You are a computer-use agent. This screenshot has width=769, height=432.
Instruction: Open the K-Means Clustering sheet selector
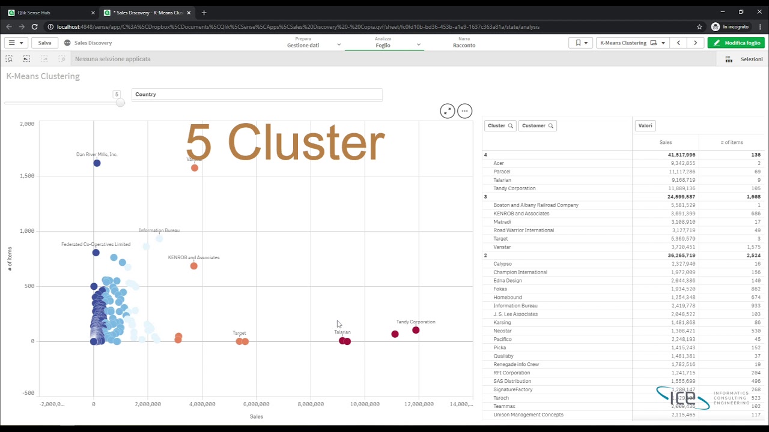[633, 43]
